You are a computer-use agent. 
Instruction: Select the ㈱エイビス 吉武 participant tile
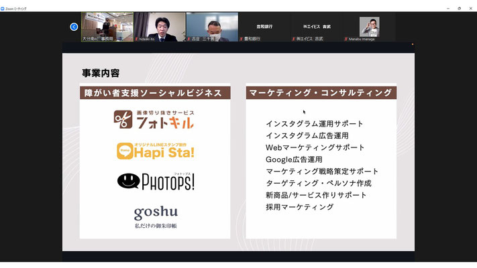[x=317, y=27]
